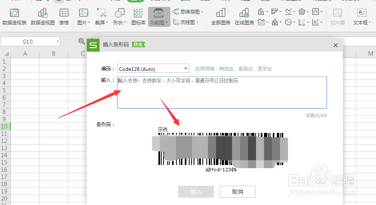The image size is (376, 205).
Task: Select row 5 header
Action: coord(4,90)
